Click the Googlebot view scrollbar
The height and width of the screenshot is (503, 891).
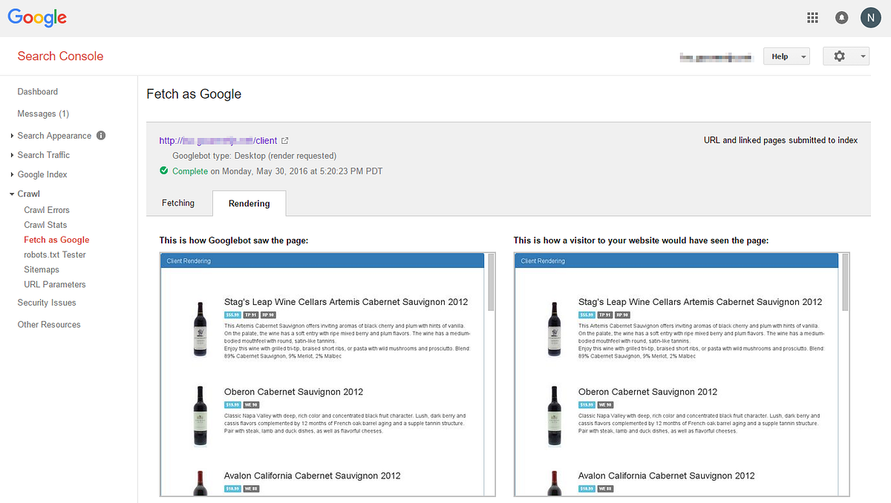point(492,282)
